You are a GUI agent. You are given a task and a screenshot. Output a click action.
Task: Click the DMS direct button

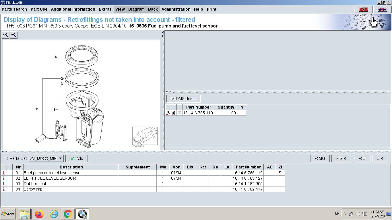[x=183, y=99]
